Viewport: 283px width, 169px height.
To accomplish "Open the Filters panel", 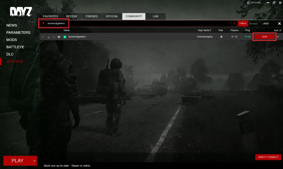I will 243,23.
